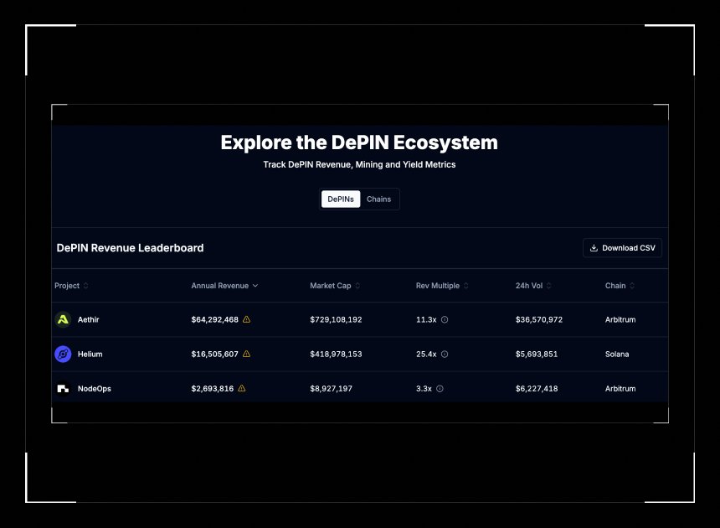Switch to the DePINs tab
The width and height of the screenshot is (720, 528).
click(341, 199)
